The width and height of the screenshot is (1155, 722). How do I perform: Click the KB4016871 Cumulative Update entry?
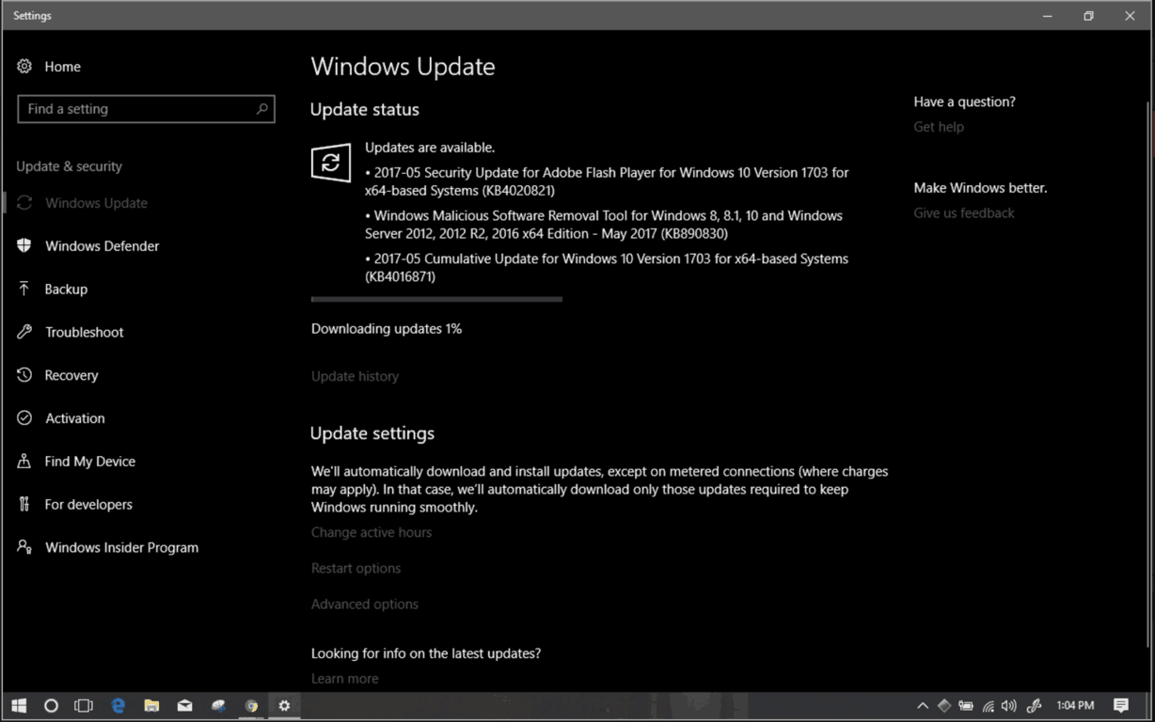coord(607,268)
